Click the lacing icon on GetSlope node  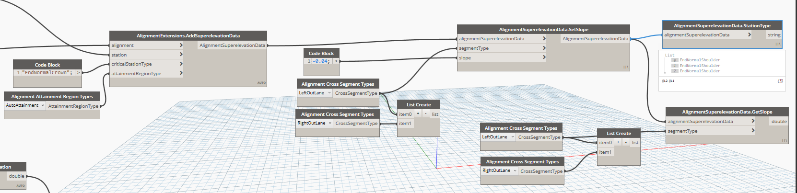tap(785, 140)
